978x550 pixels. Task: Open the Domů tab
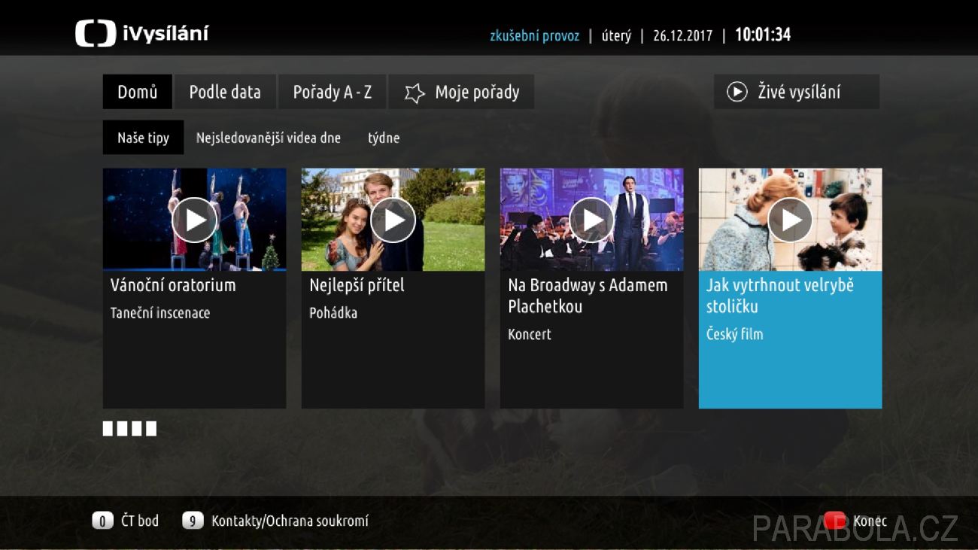click(x=138, y=92)
